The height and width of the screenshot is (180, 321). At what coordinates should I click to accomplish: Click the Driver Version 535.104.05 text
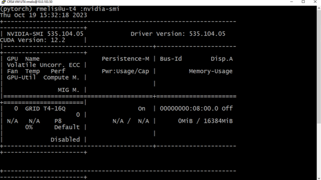tap(178, 34)
